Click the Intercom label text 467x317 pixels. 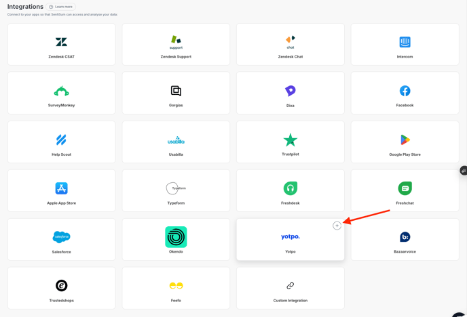[x=405, y=57]
